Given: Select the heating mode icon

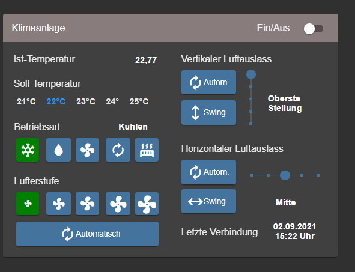Looking at the screenshot, I should pyautogui.click(x=147, y=150).
